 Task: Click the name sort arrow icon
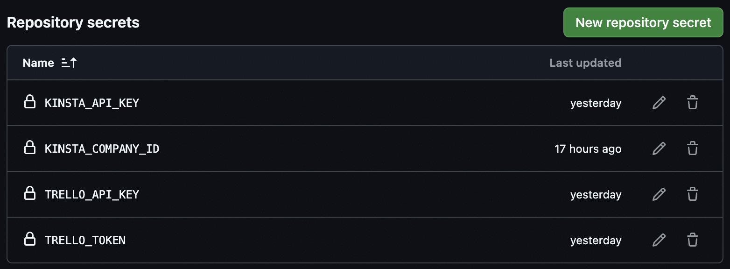pos(69,63)
